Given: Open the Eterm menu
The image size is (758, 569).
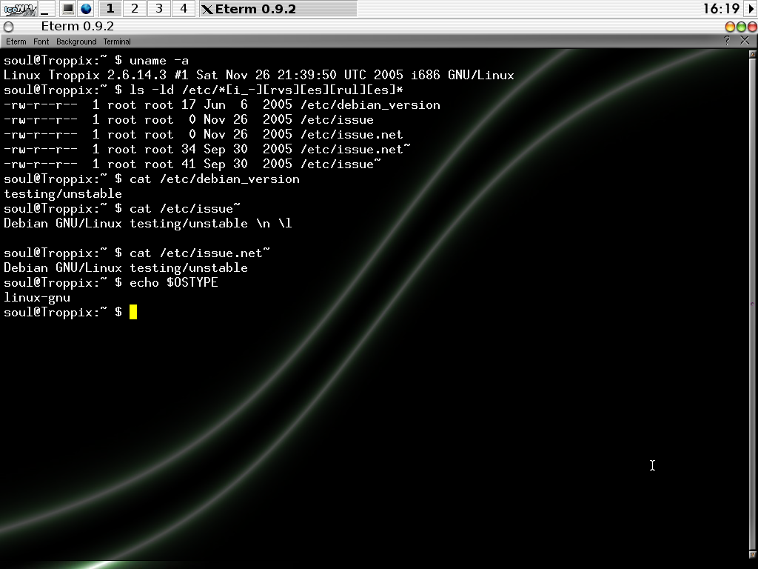Looking at the screenshot, I should click(16, 41).
